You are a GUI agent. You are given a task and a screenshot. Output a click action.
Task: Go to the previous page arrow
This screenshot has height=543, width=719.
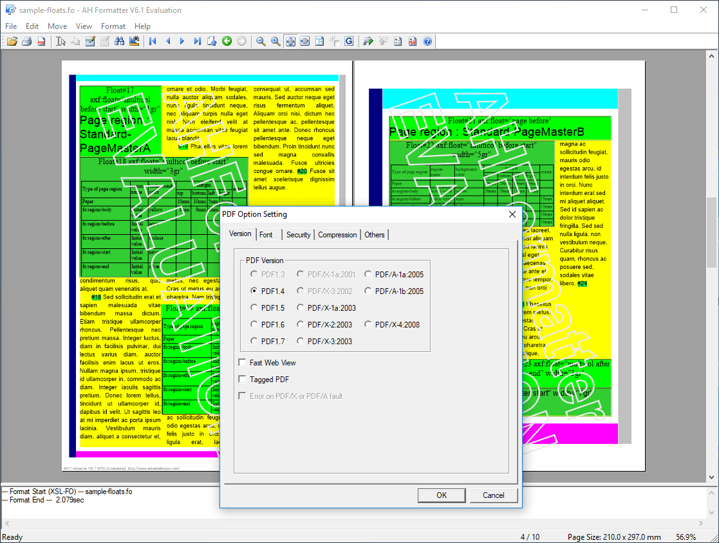tap(168, 41)
